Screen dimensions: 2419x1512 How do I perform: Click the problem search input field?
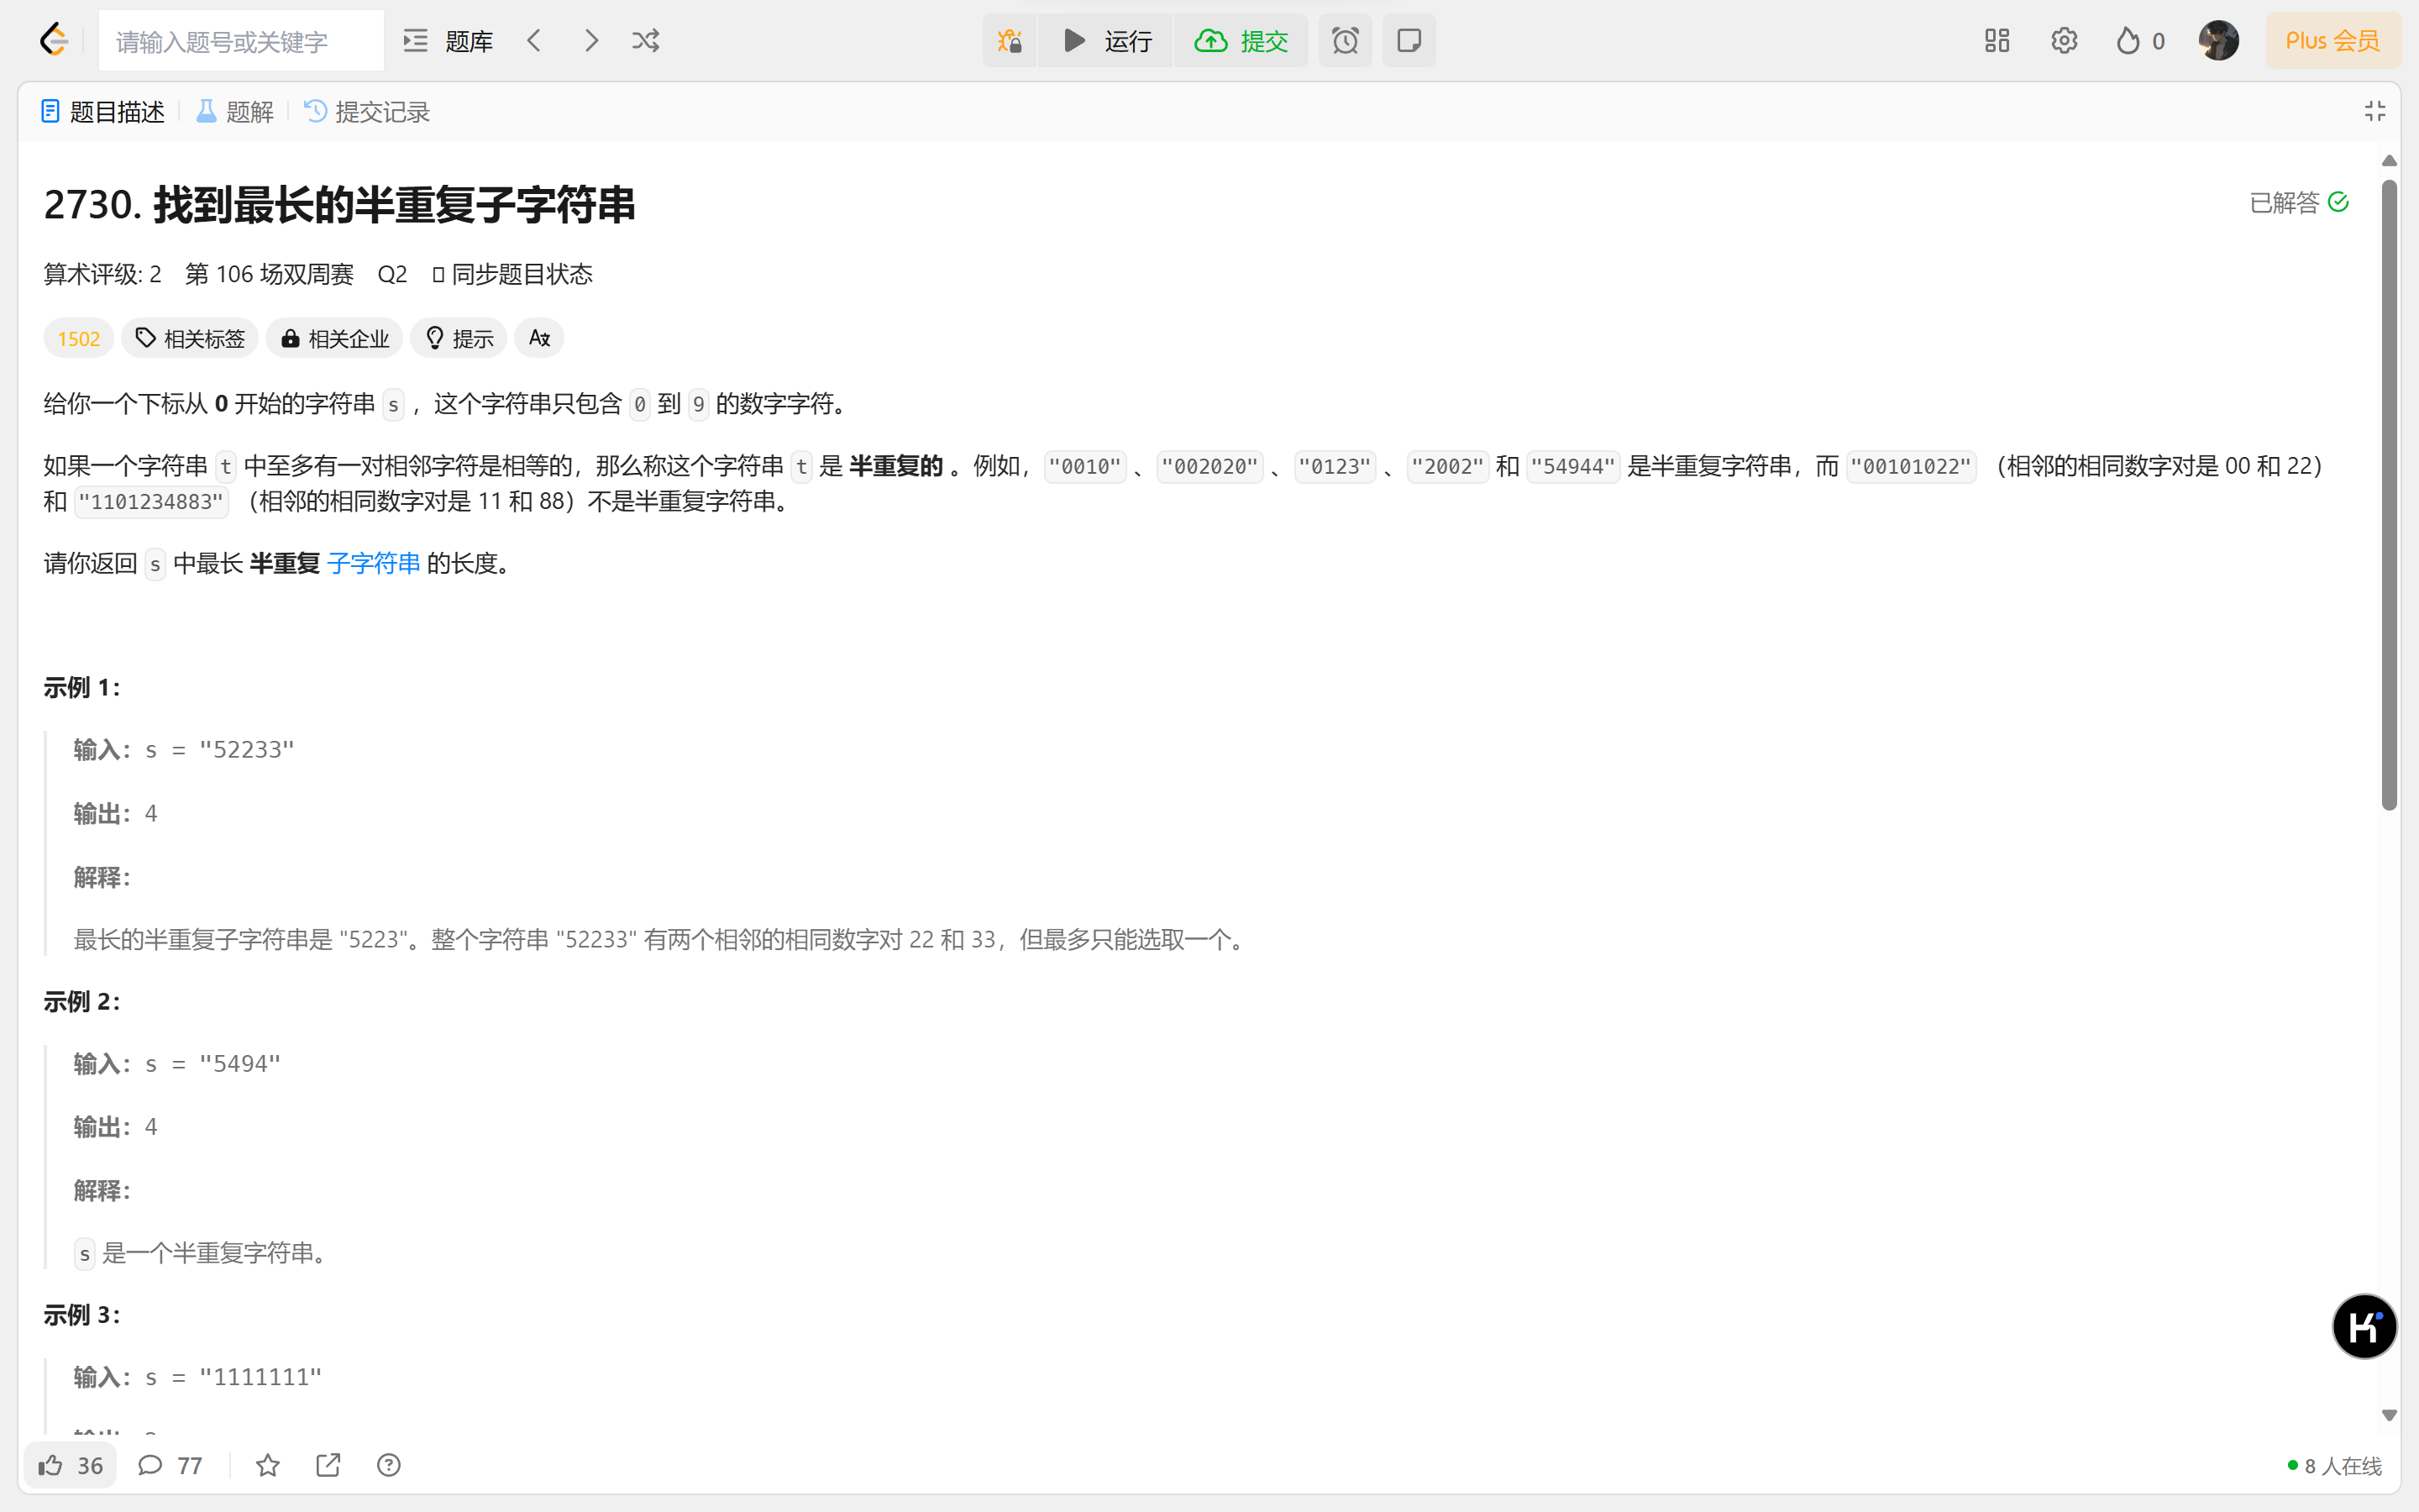click(240, 40)
